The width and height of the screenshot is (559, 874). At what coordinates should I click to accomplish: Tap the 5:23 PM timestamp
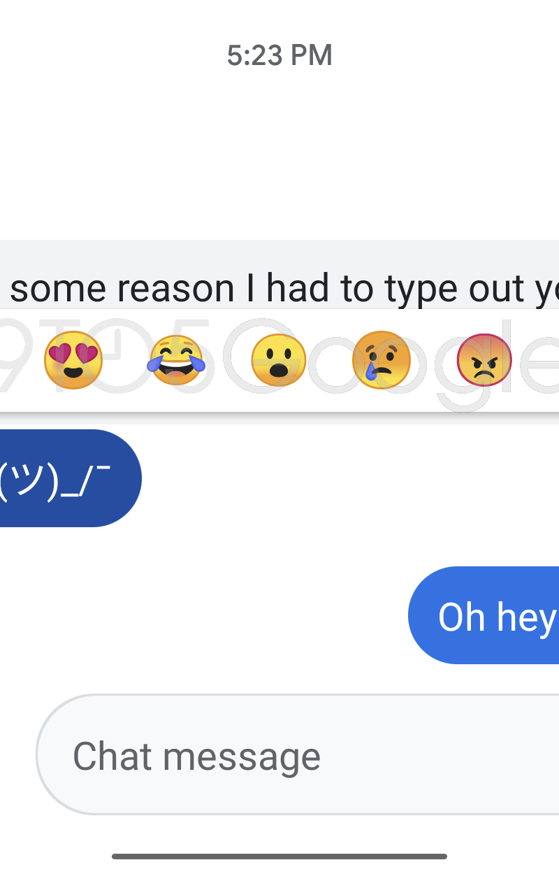[x=279, y=55]
